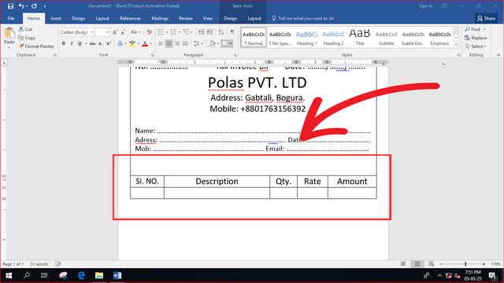Image resolution: width=504 pixels, height=283 pixels.
Task: Expand numbered list options arrow
Action: point(180,32)
